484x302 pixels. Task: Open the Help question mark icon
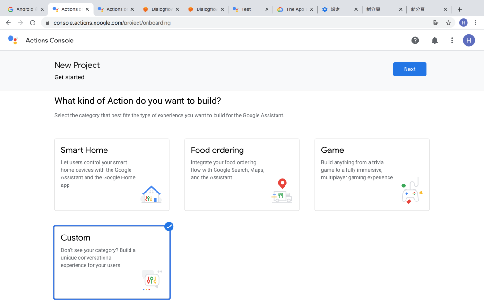[415, 41]
